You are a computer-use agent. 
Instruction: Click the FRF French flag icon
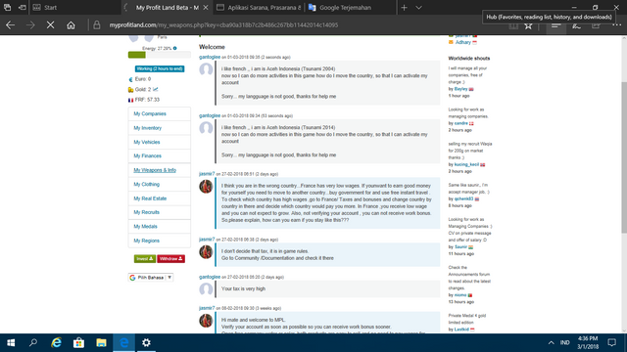[x=130, y=100]
